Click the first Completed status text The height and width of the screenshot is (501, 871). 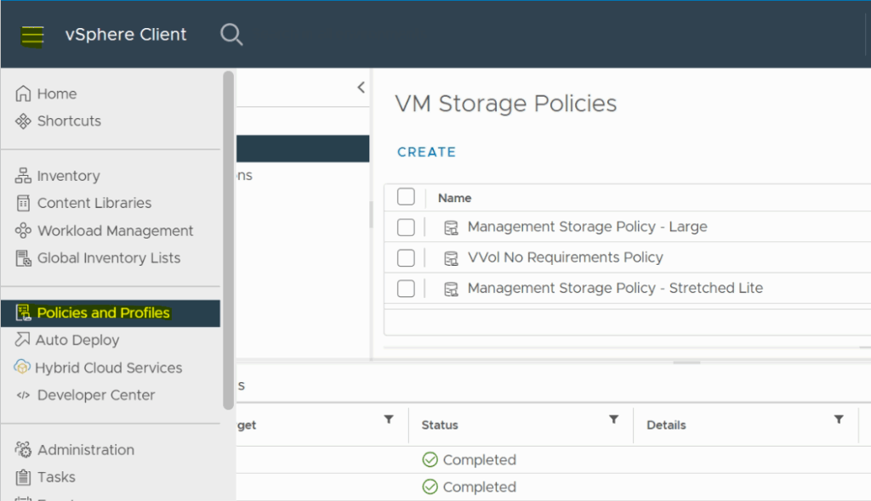pos(480,460)
